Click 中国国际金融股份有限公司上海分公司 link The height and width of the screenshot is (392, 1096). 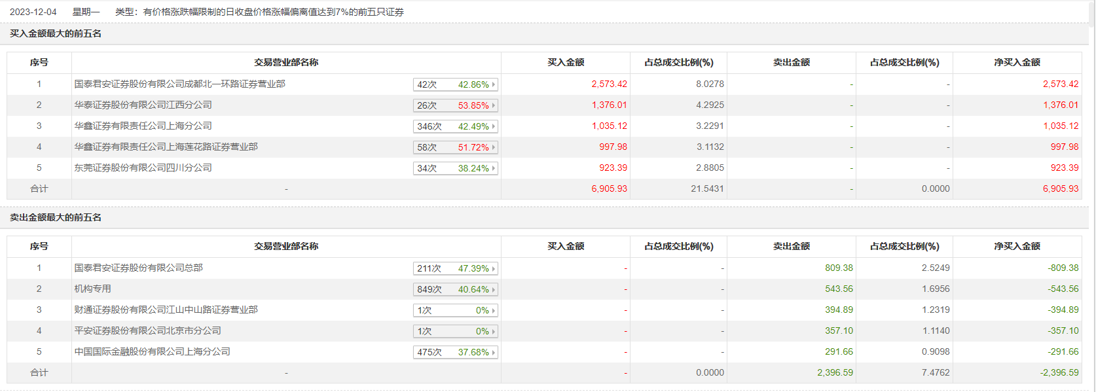[152, 351]
